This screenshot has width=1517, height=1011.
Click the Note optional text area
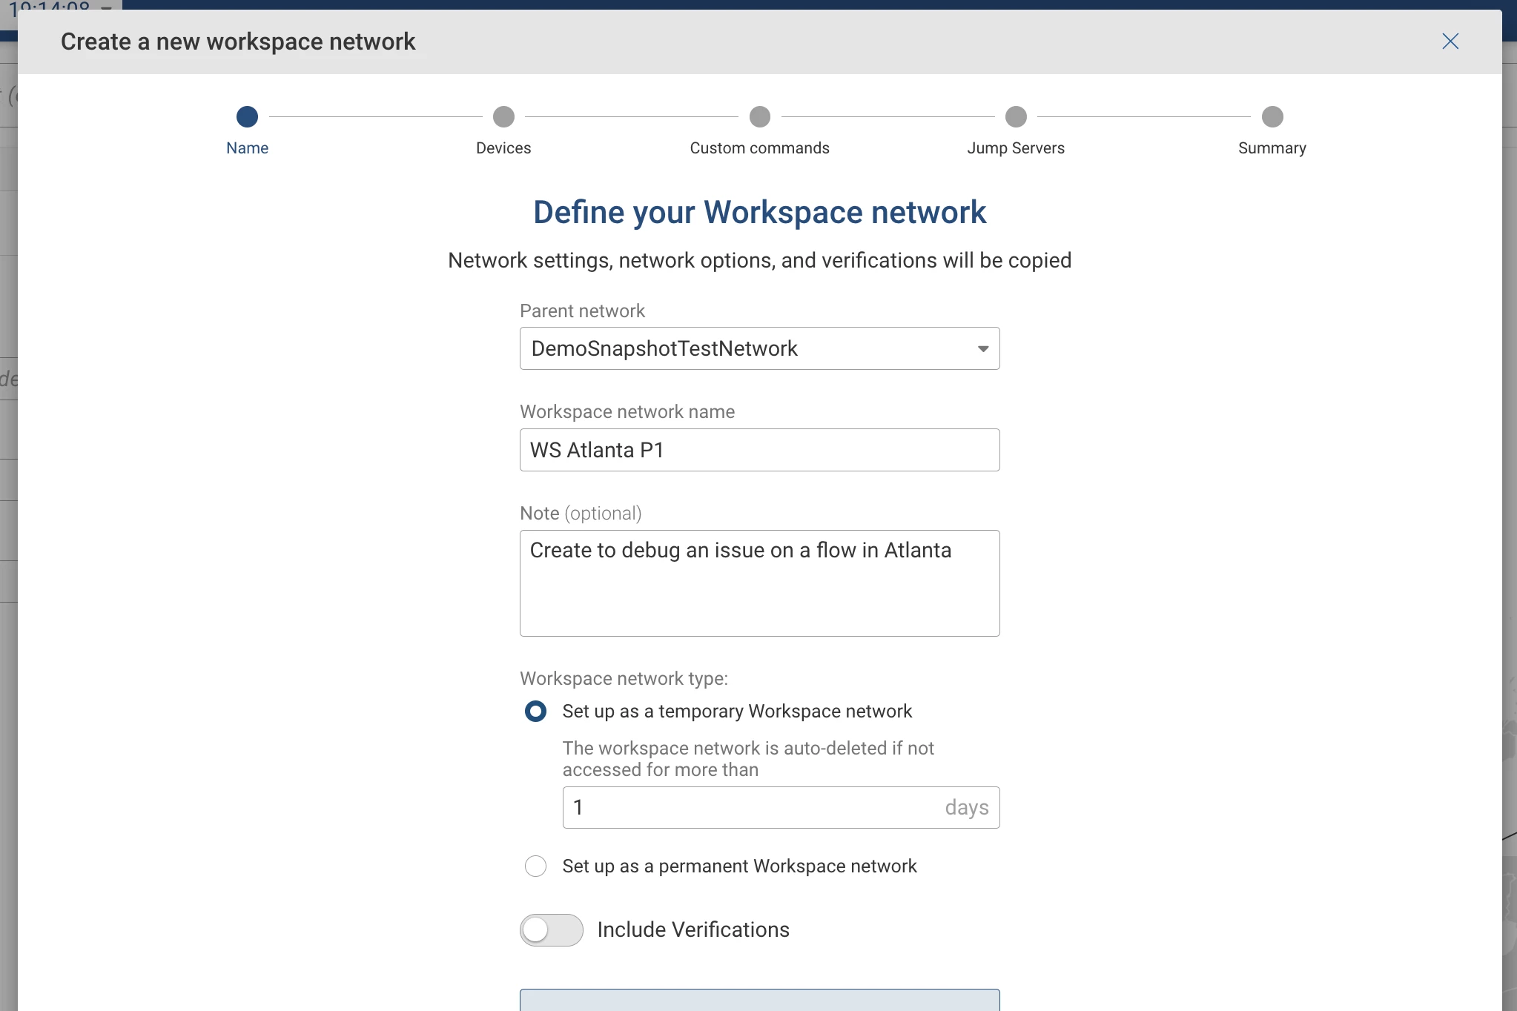tap(759, 584)
